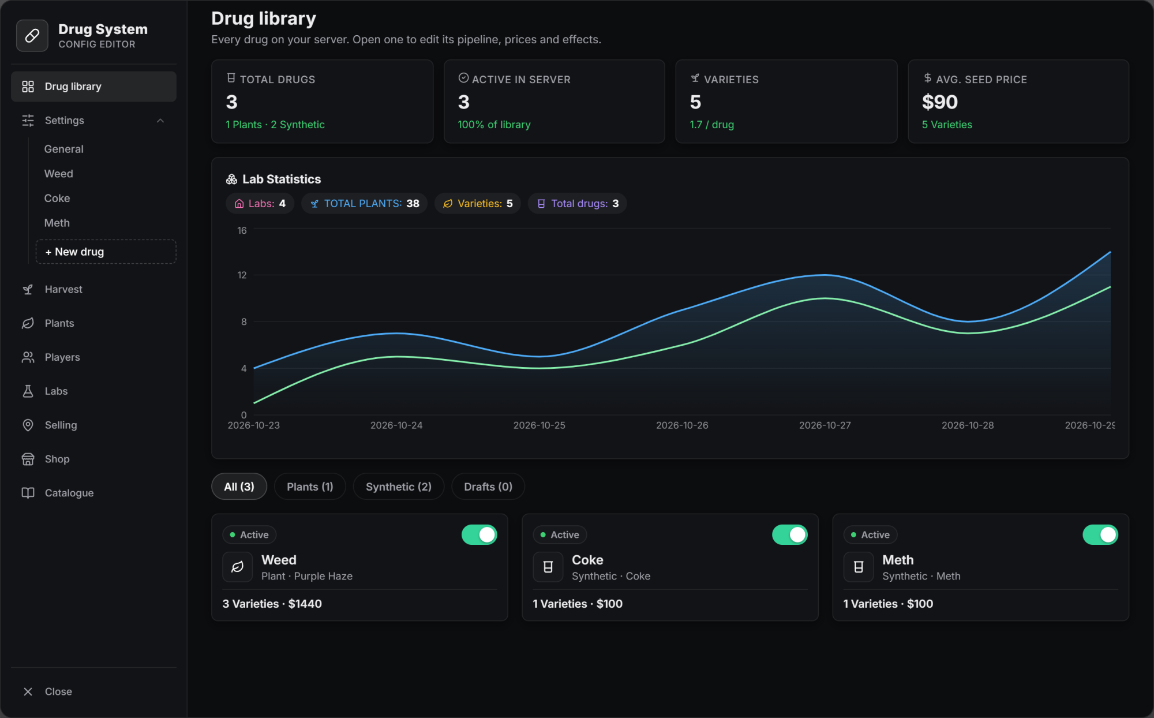Collapse the Settings section chevron

point(160,121)
